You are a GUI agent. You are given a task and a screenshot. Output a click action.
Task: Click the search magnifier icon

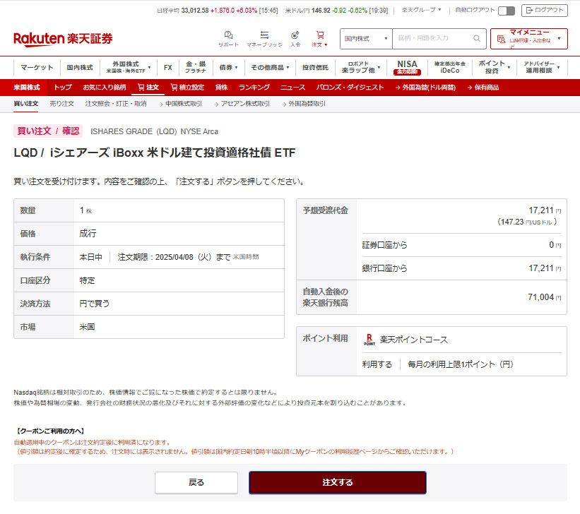pyautogui.click(x=478, y=38)
